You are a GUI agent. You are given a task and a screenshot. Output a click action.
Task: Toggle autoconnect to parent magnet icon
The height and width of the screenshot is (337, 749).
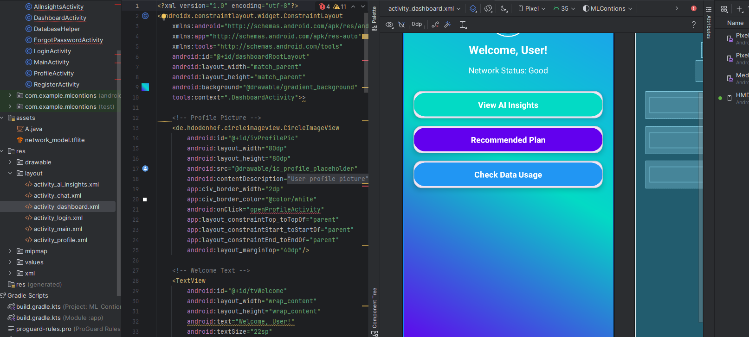pyautogui.click(x=401, y=25)
